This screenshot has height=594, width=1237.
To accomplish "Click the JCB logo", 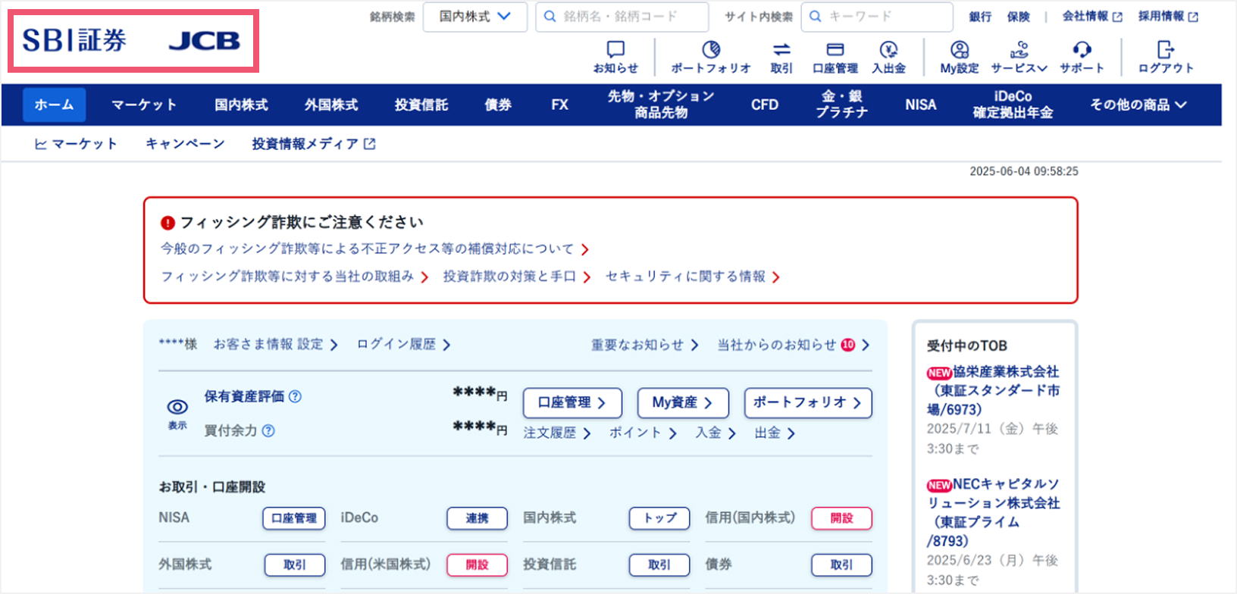I will 204,41.
